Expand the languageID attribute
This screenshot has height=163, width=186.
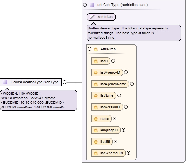point(123,130)
